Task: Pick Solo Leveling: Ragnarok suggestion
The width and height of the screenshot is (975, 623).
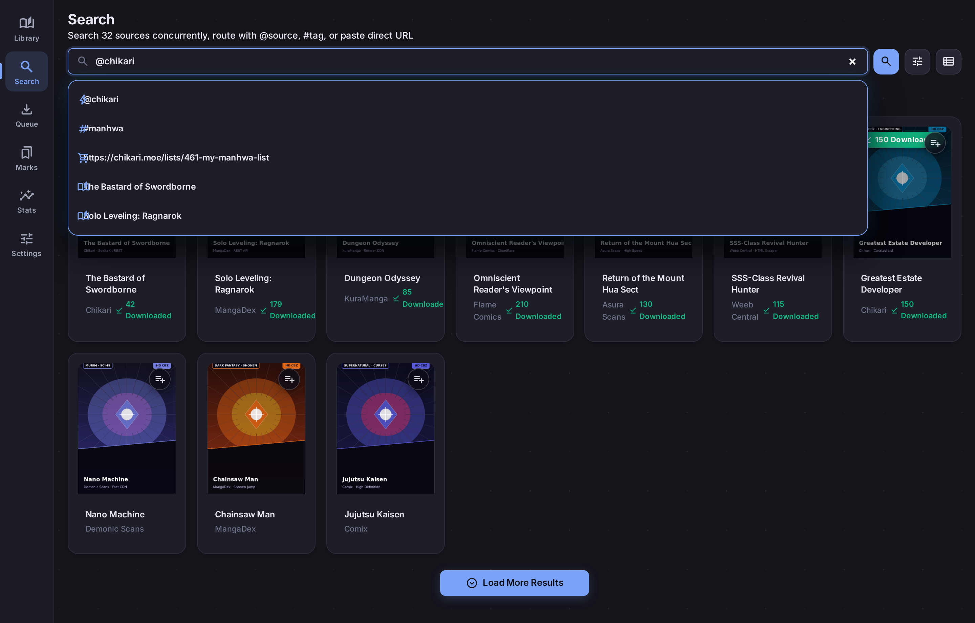Action: [468, 216]
